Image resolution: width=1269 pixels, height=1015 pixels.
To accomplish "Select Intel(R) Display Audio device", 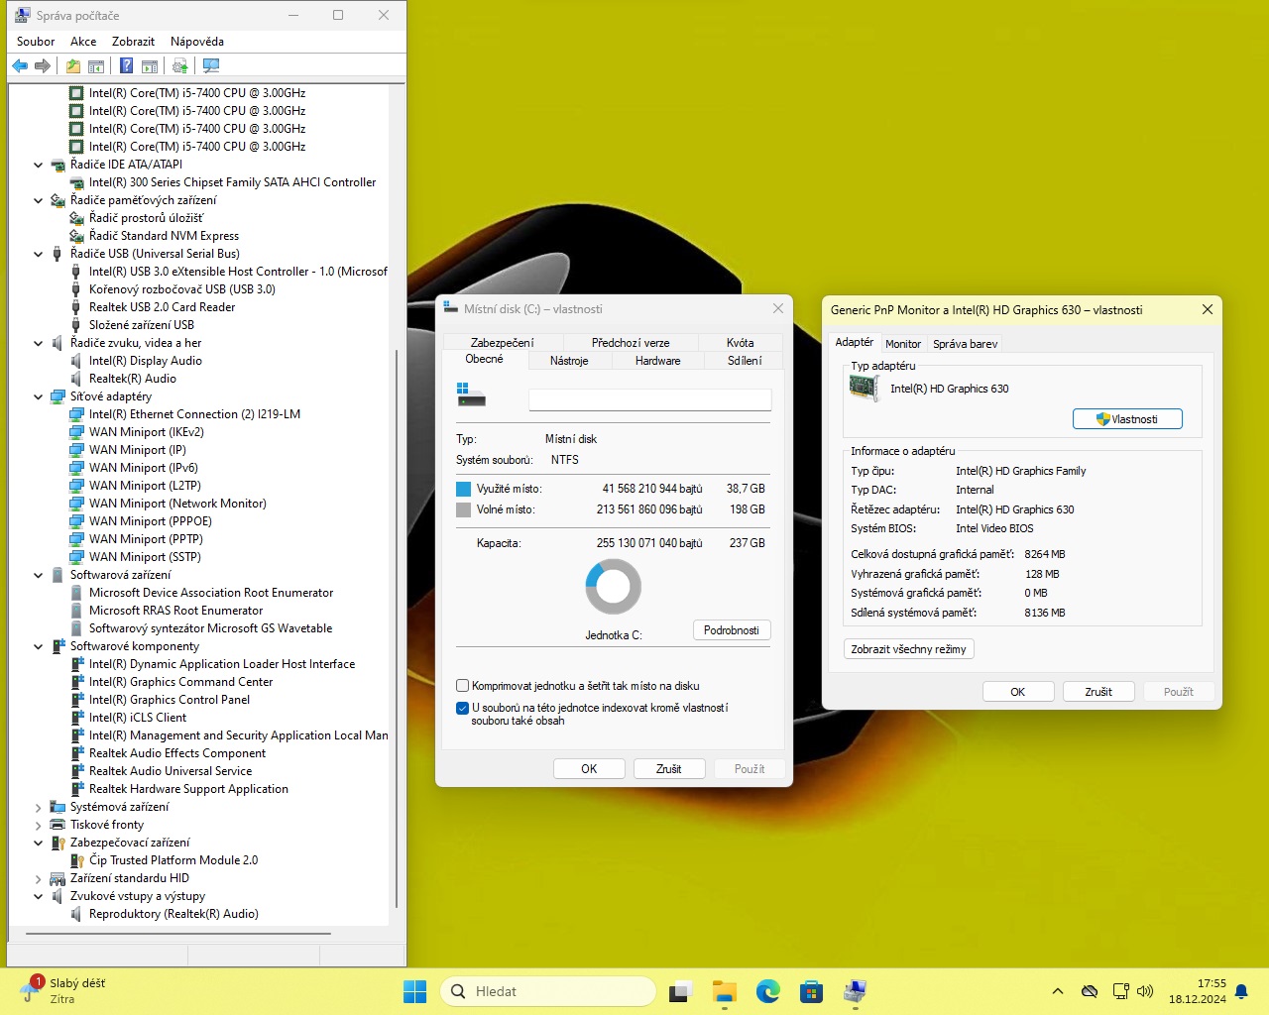I will (146, 361).
